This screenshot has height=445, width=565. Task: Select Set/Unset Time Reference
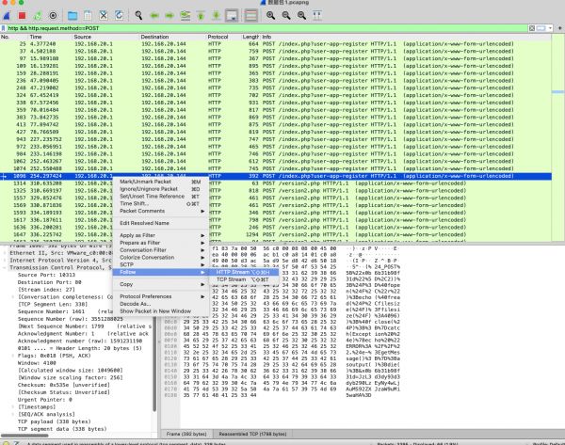tap(161, 197)
